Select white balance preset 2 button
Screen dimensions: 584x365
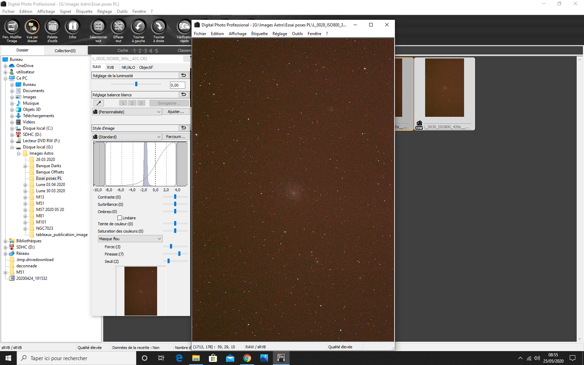click(x=132, y=103)
